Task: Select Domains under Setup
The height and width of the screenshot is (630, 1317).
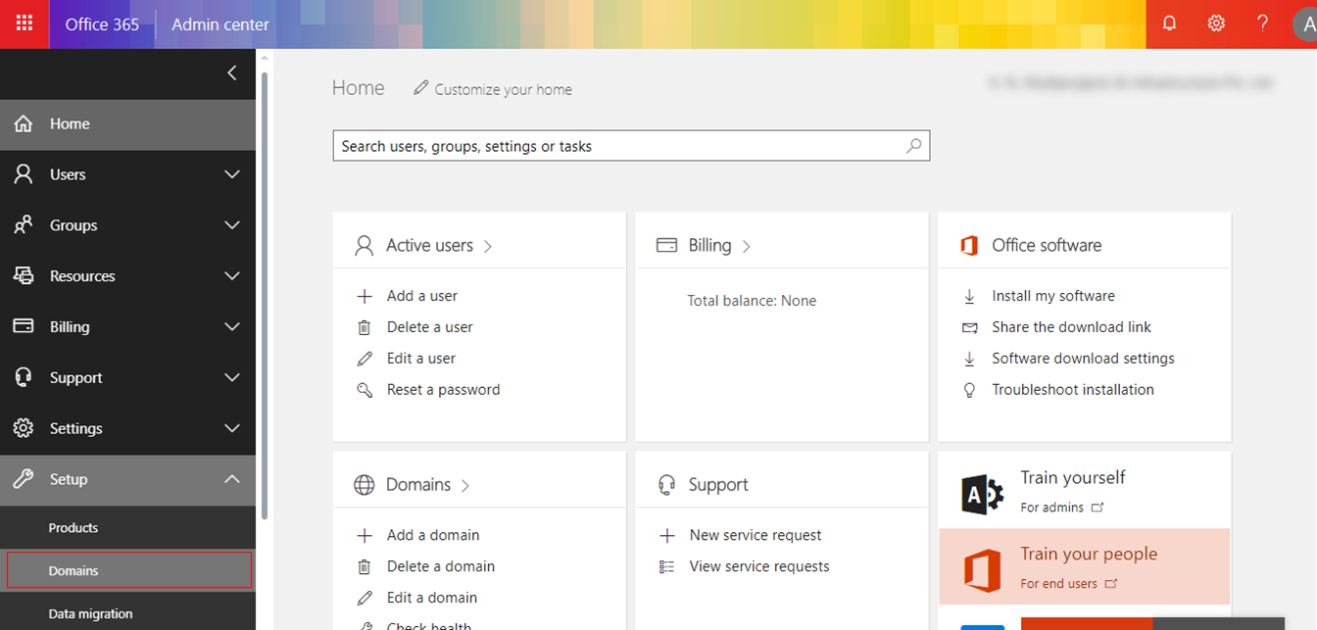Action: pos(129,570)
